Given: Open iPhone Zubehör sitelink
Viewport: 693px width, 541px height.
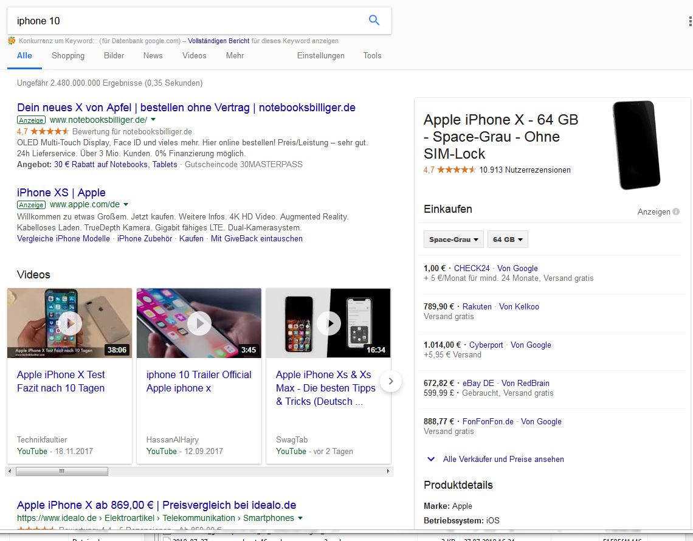Looking at the screenshot, I should click(x=145, y=239).
